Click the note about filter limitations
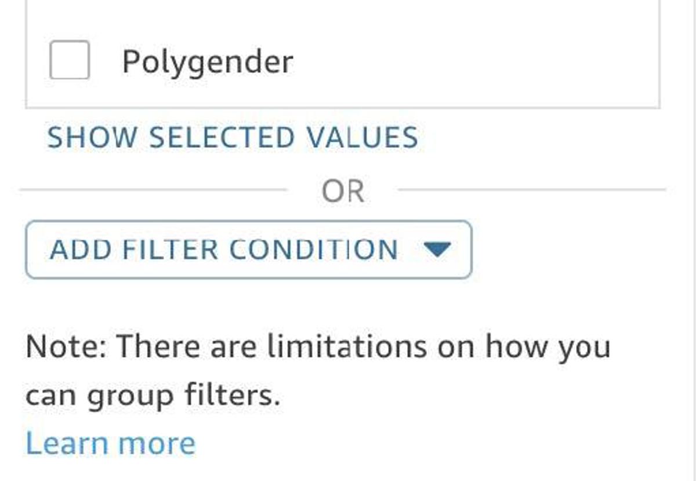The width and height of the screenshot is (696, 481). (x=318, y=347)
